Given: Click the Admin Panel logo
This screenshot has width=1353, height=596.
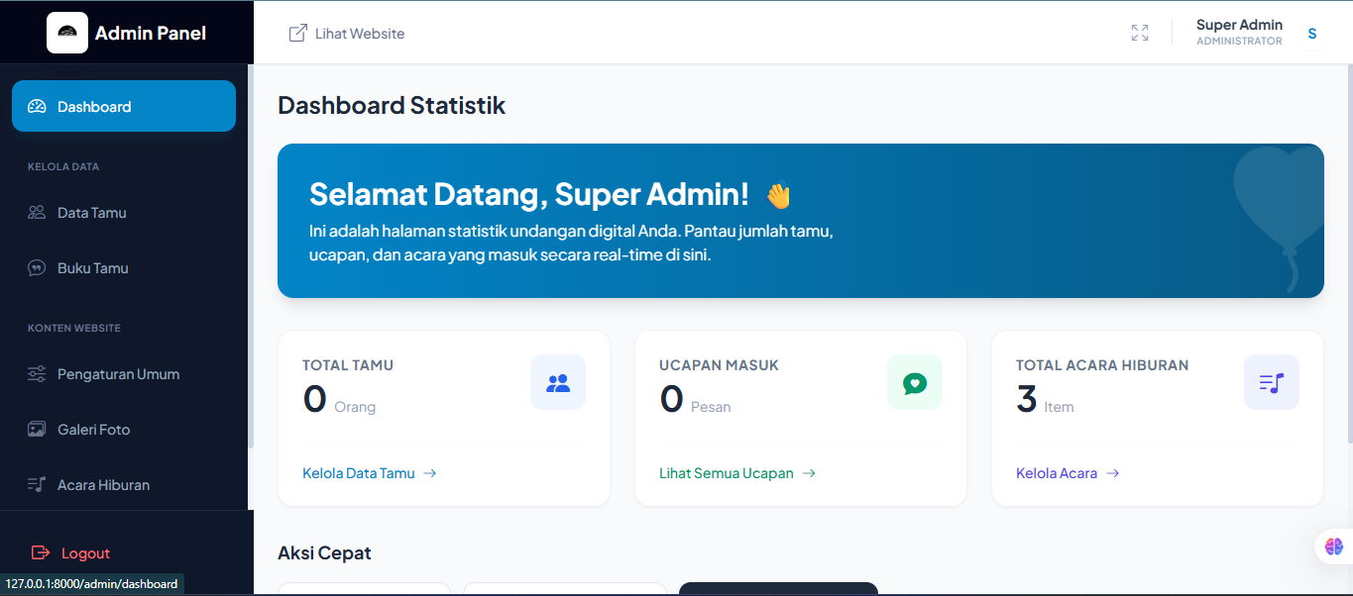Looking at the screenshot, I should [66, 32].
